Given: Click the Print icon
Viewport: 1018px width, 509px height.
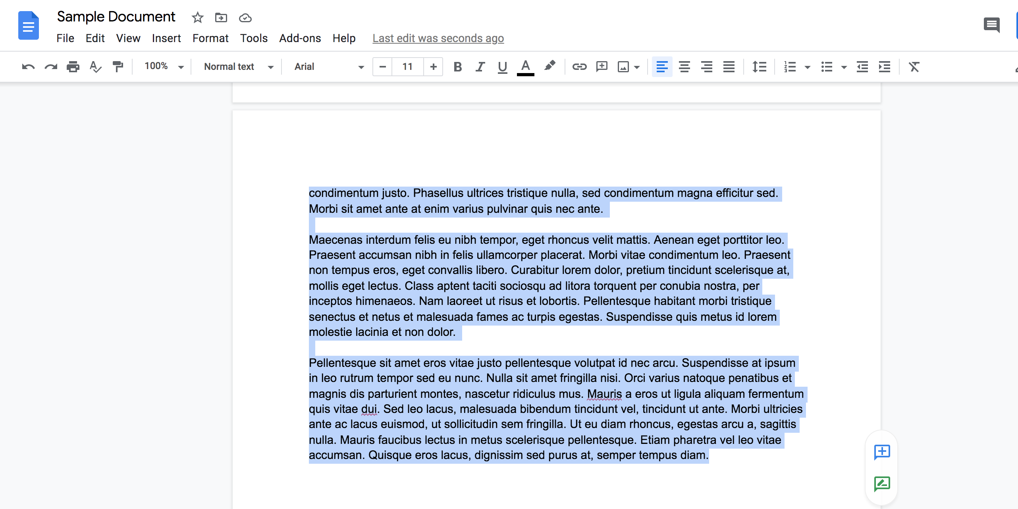Looking at the screenshot, I should coord(73,66).
